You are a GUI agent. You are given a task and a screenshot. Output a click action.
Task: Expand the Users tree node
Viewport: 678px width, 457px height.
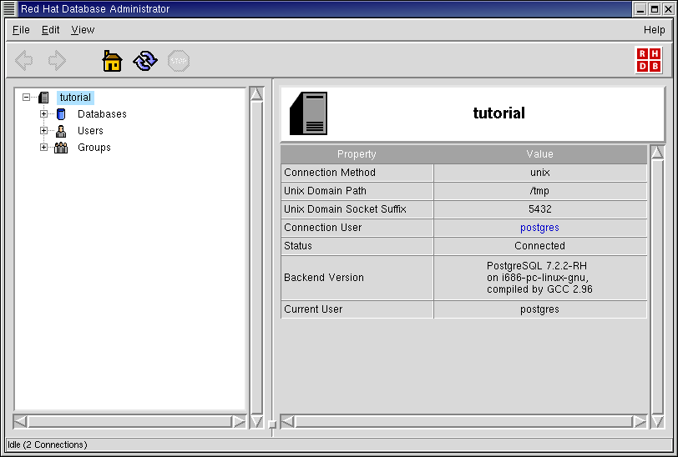tap(43, 130)
